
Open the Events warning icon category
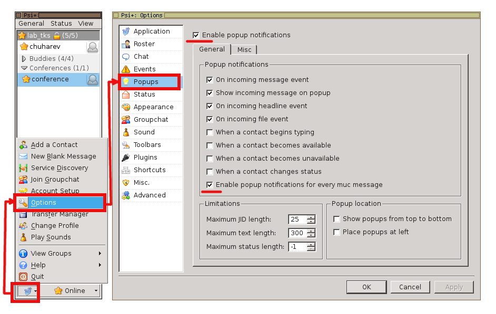[x=126, y=69]
